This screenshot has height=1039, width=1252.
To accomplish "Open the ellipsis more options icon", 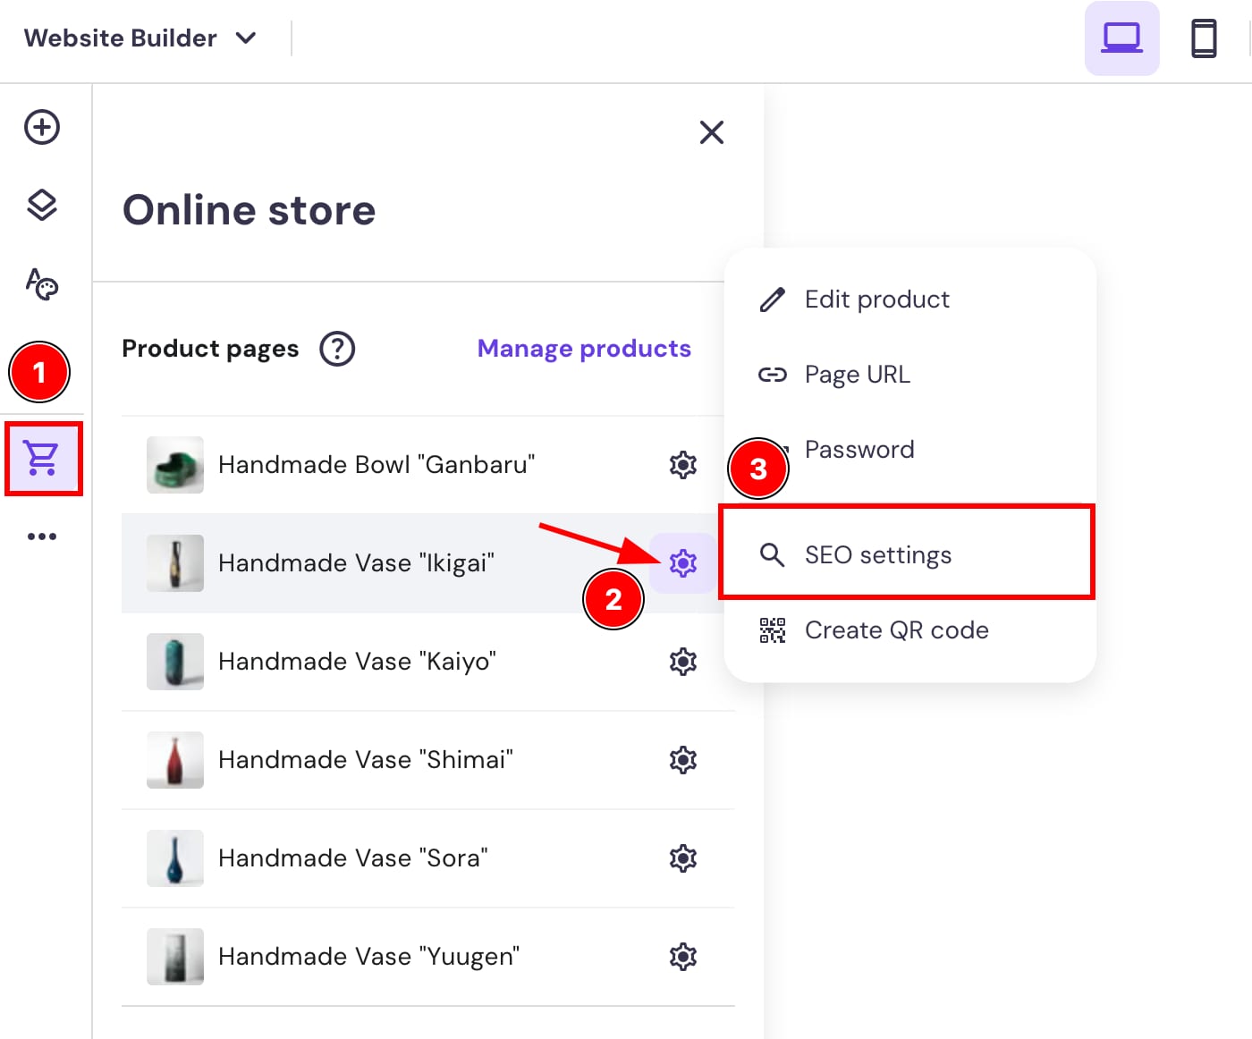I will click(41, 535).
